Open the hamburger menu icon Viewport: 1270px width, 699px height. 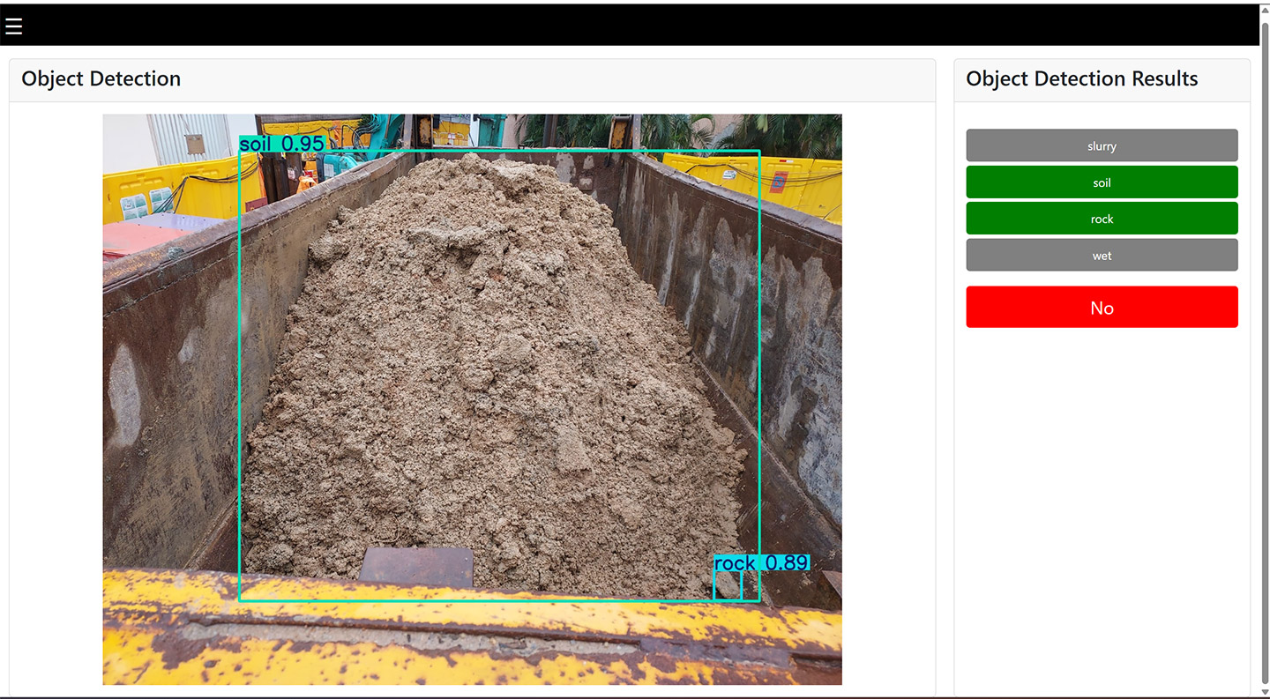pyautogui.click(x=13, y=26)
